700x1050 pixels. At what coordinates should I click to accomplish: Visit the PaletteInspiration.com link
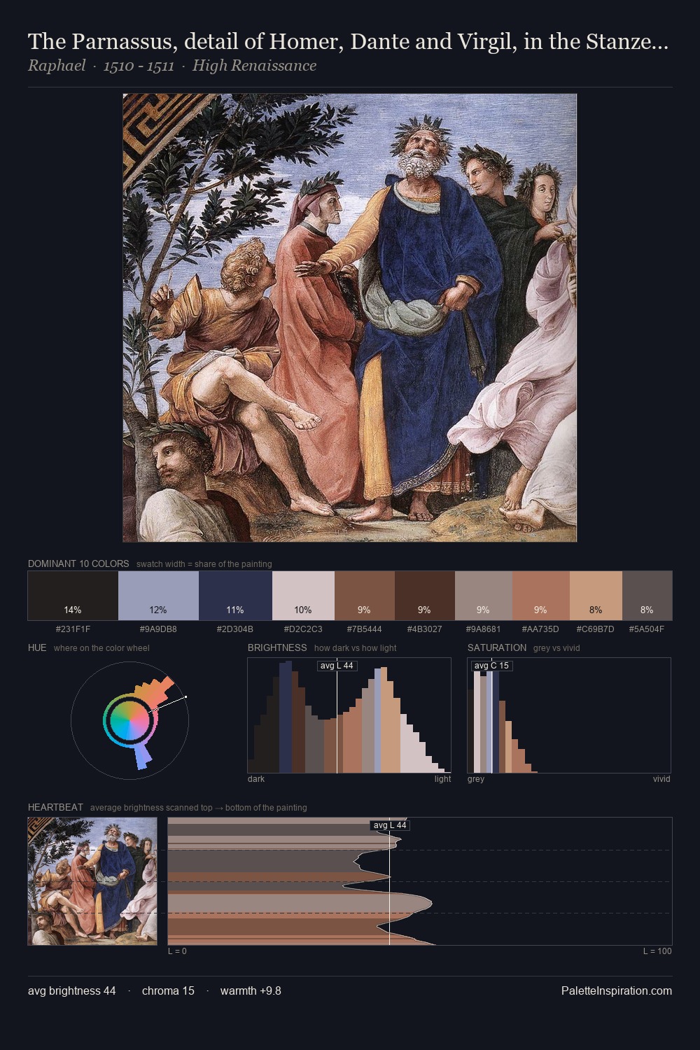point(617,990)
